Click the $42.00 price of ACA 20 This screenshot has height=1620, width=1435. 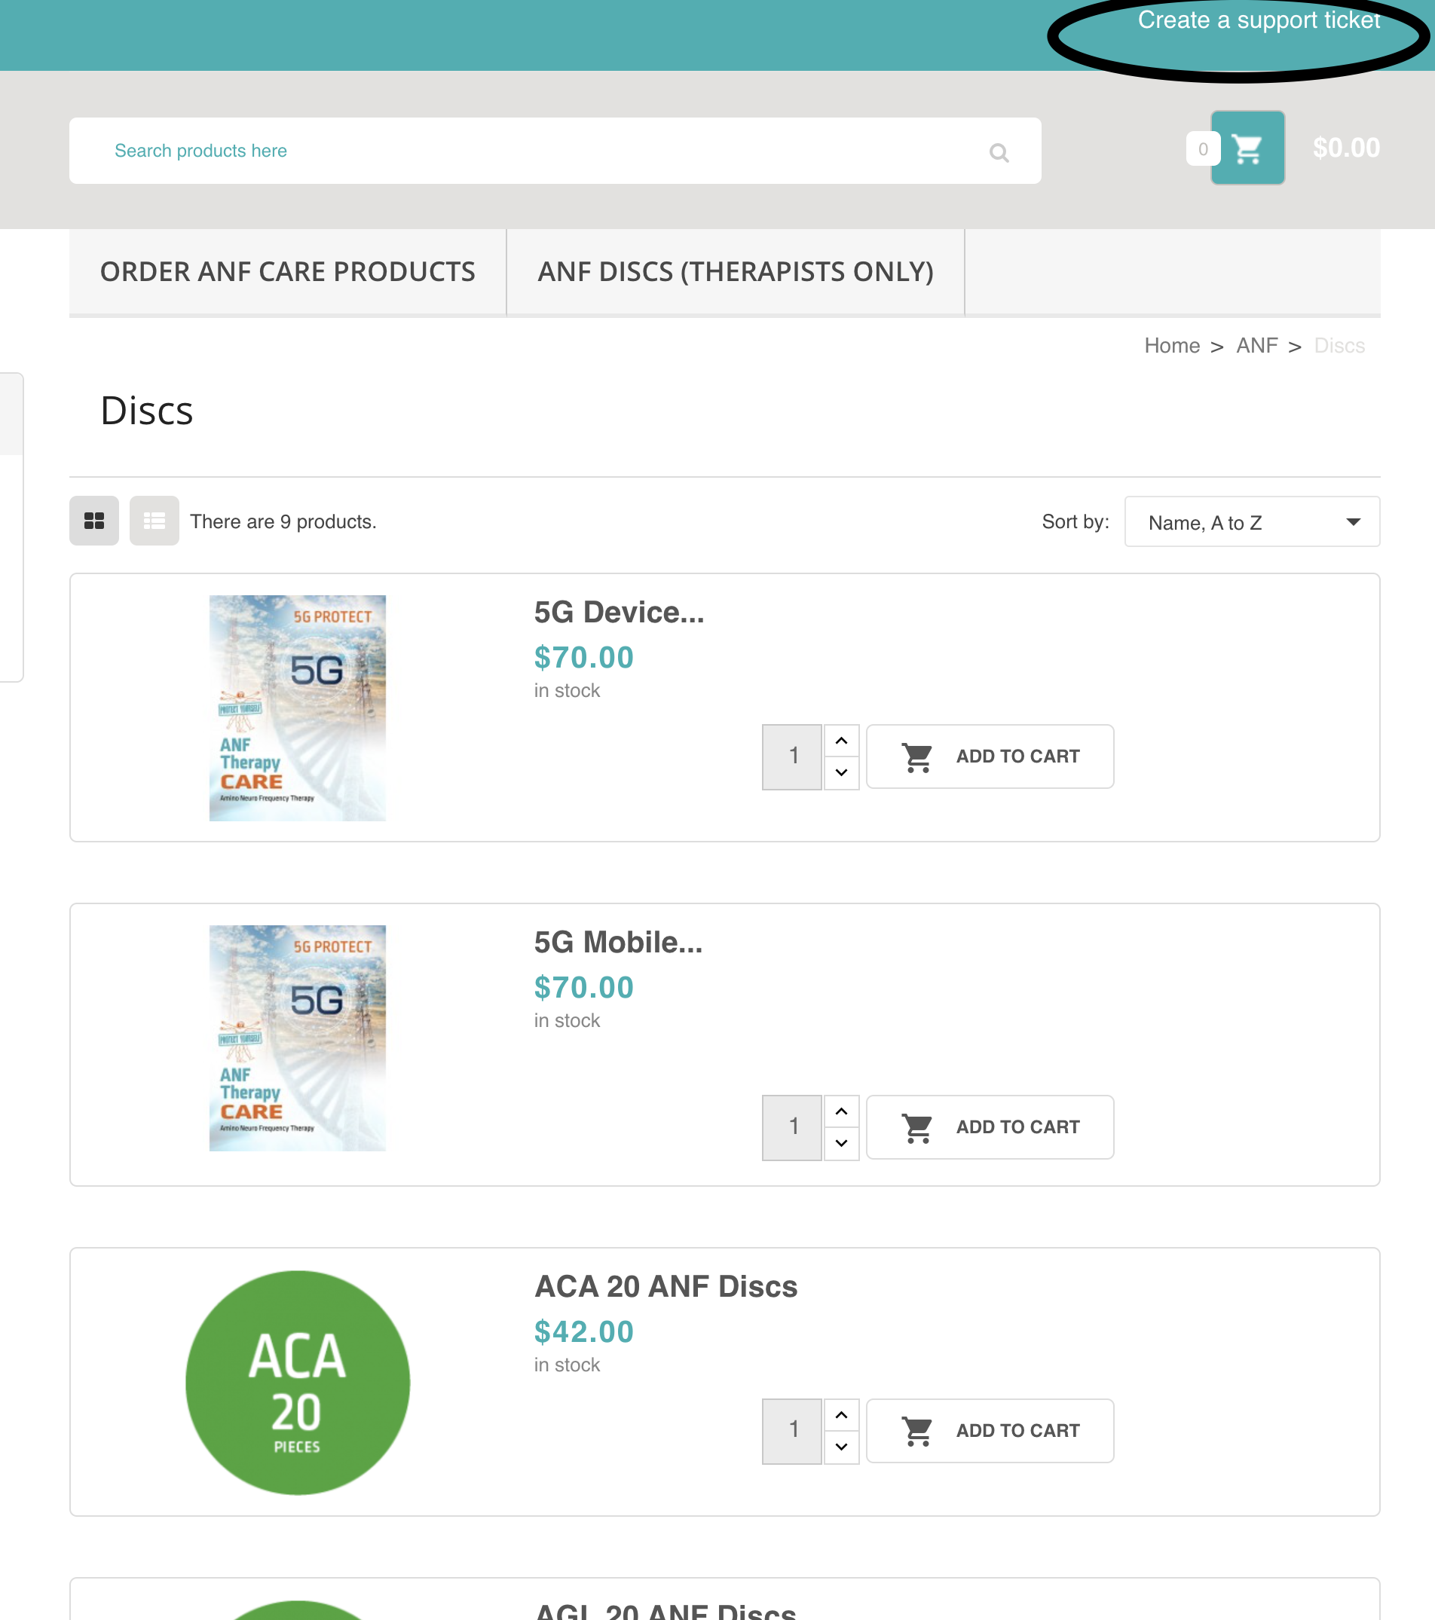pos(583,1332)
